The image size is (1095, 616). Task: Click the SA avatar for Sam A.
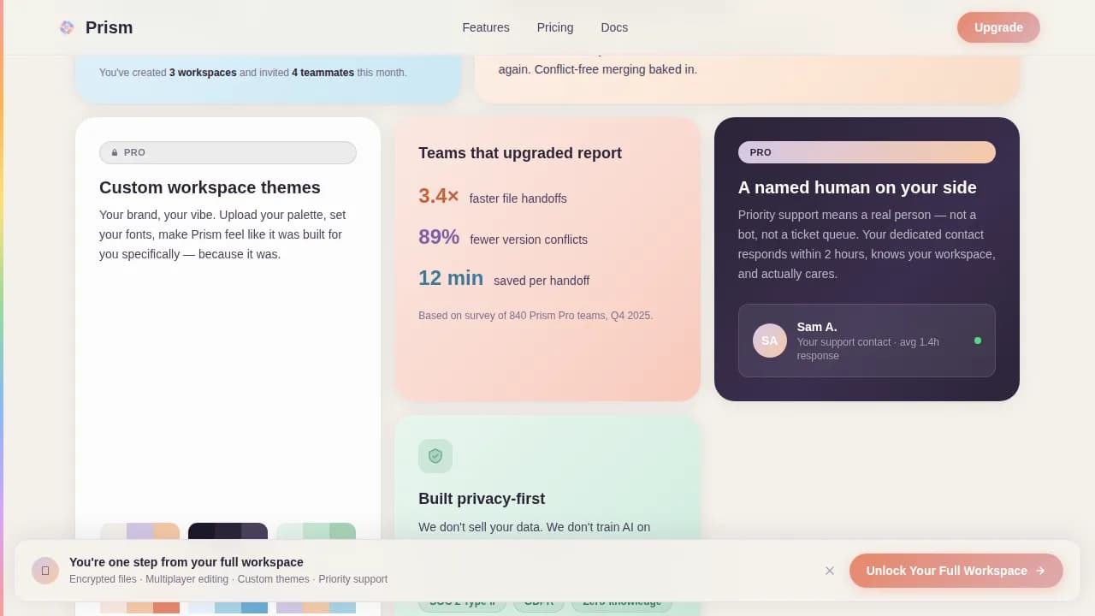coord(770,341)
